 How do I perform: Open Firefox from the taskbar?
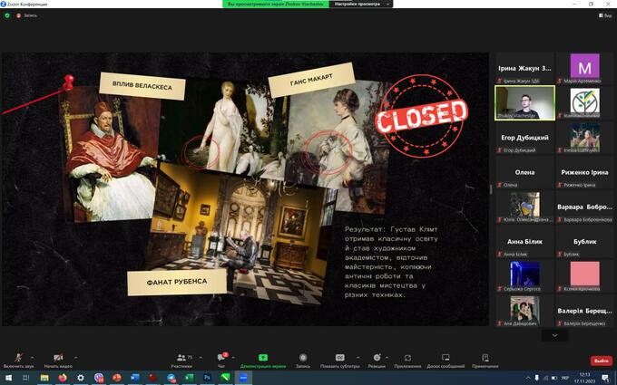pyautogui.click(x=63, y=378)
